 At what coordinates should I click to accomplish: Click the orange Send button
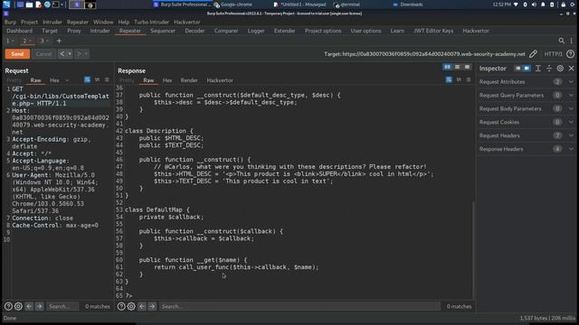coord(17,54)
